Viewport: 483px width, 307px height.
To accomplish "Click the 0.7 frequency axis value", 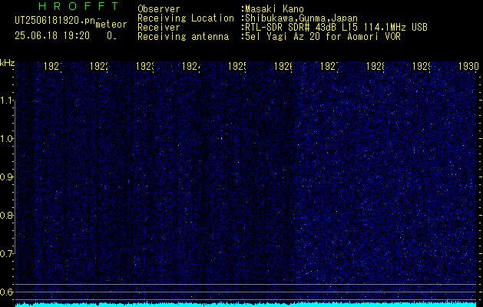I will (6, 254).
